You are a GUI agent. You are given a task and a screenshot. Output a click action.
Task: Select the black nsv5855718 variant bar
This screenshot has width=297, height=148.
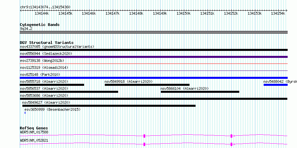52,85
